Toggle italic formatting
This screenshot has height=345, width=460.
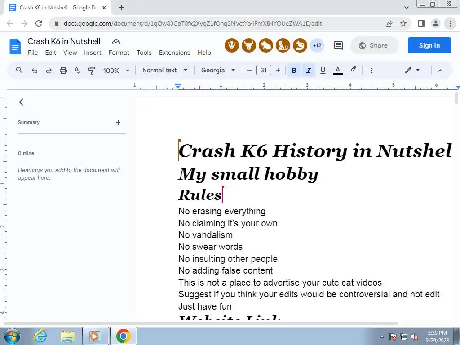(308, 71)
